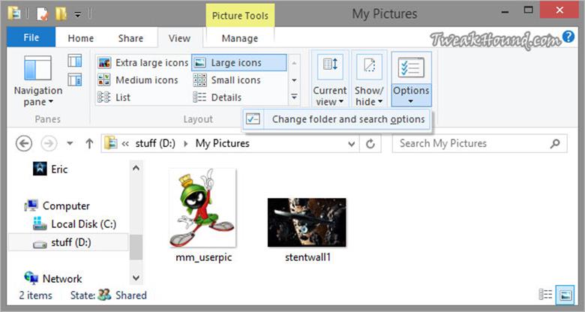Image resolution: width=585 pixels, height=312 pixels.
Task: Click the mm_userpic file name
Action: (x=204, y=257)
